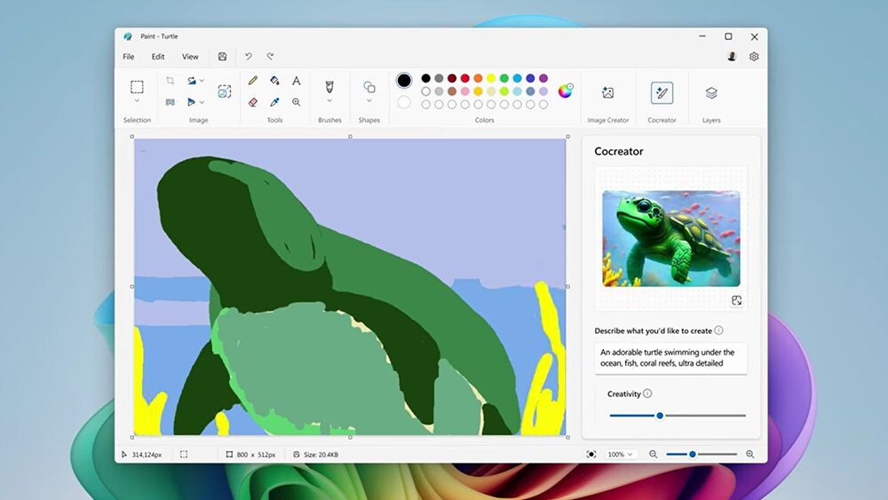Expand the Shapes dropdown chevron
The height and width of the screenshot is (500, 888).
pos(369,100)
